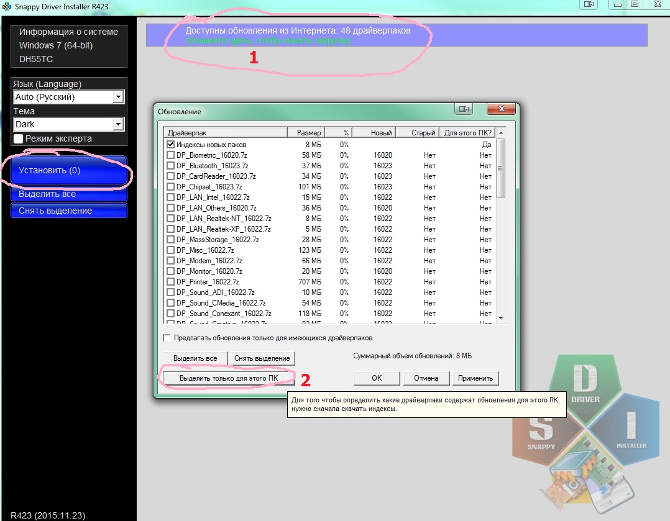
Task: Click scroll down arrow in driverpack list
Action: click(502, 318)
